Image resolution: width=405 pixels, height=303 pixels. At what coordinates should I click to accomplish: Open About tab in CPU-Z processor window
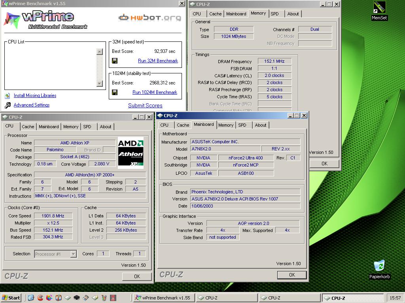click(x=106, y=127)
